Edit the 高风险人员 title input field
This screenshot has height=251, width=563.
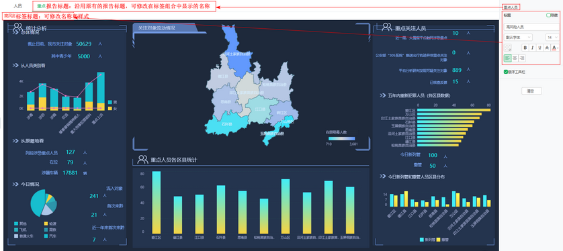point(532,27)
